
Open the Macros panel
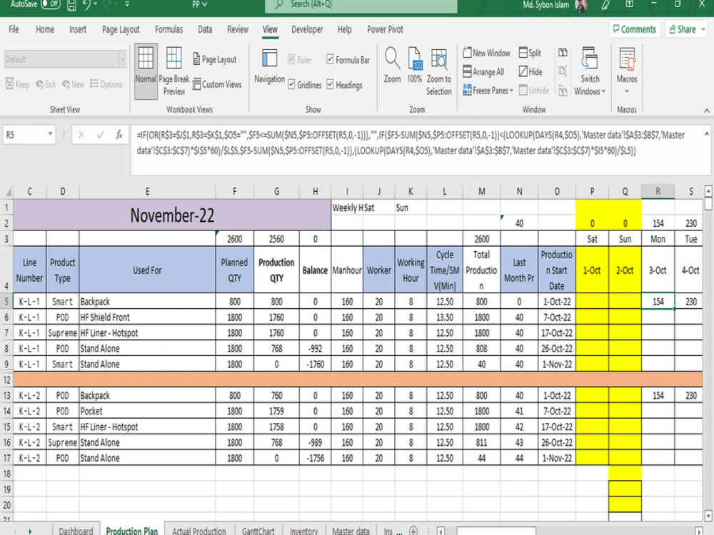(x=626, y=68)
